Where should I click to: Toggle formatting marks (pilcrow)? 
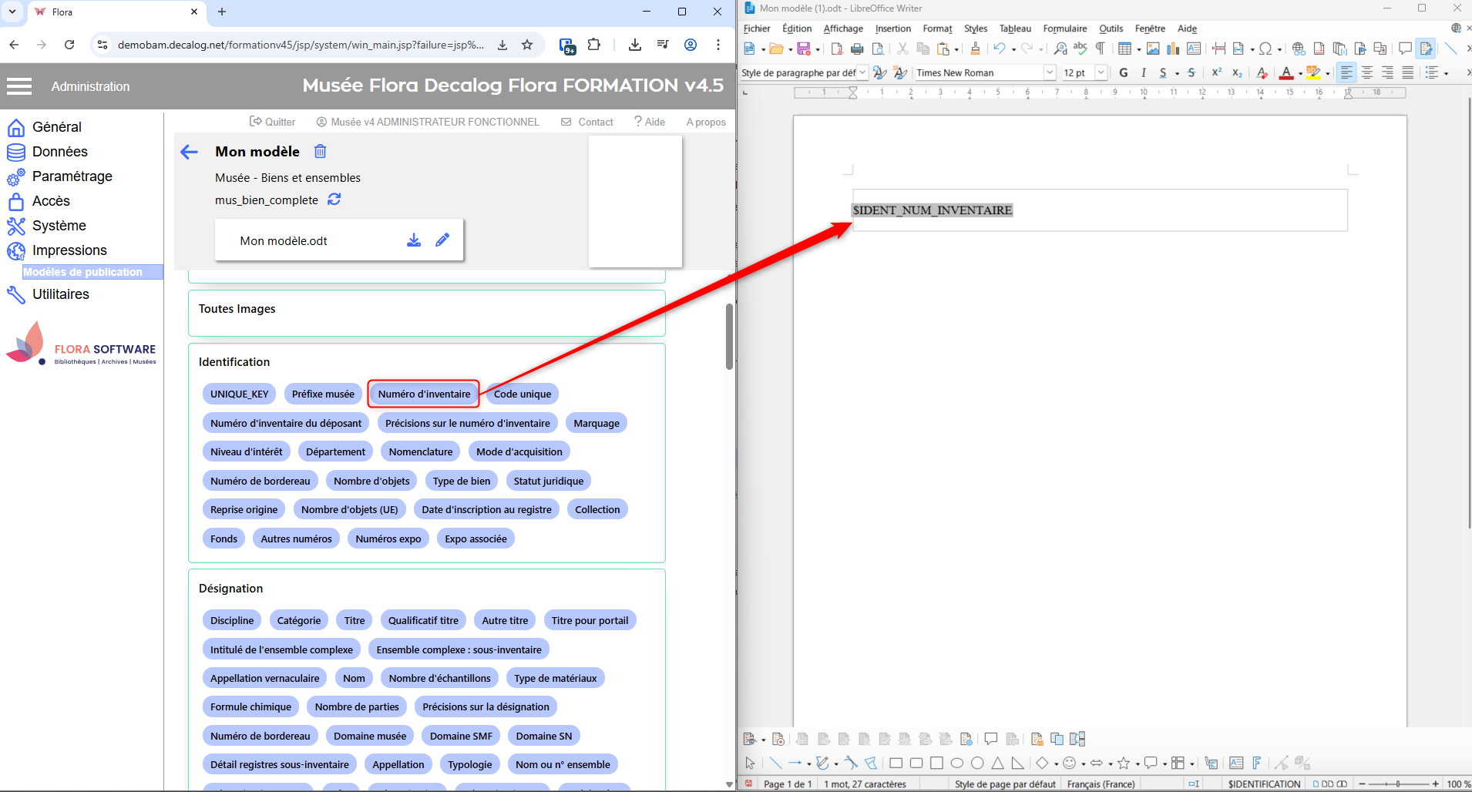point(1100,49)
